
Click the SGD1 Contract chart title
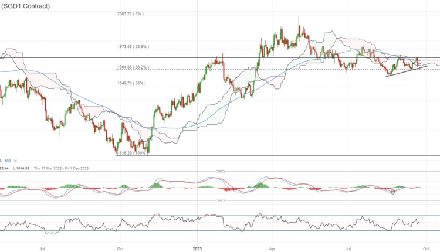[x=25, y=6]
